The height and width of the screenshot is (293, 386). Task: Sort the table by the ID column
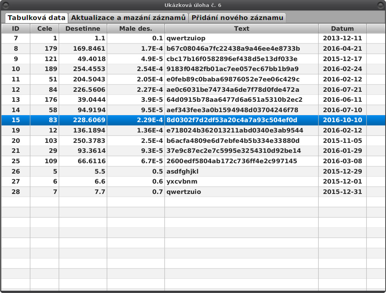coord(15,28)
